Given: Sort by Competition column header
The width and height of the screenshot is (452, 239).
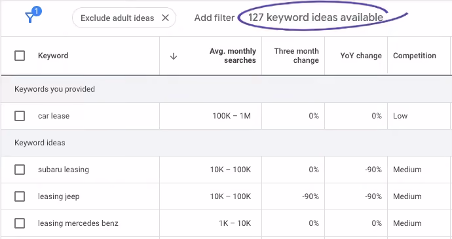Looking at the screenshot, I should (x=414, y=56).
